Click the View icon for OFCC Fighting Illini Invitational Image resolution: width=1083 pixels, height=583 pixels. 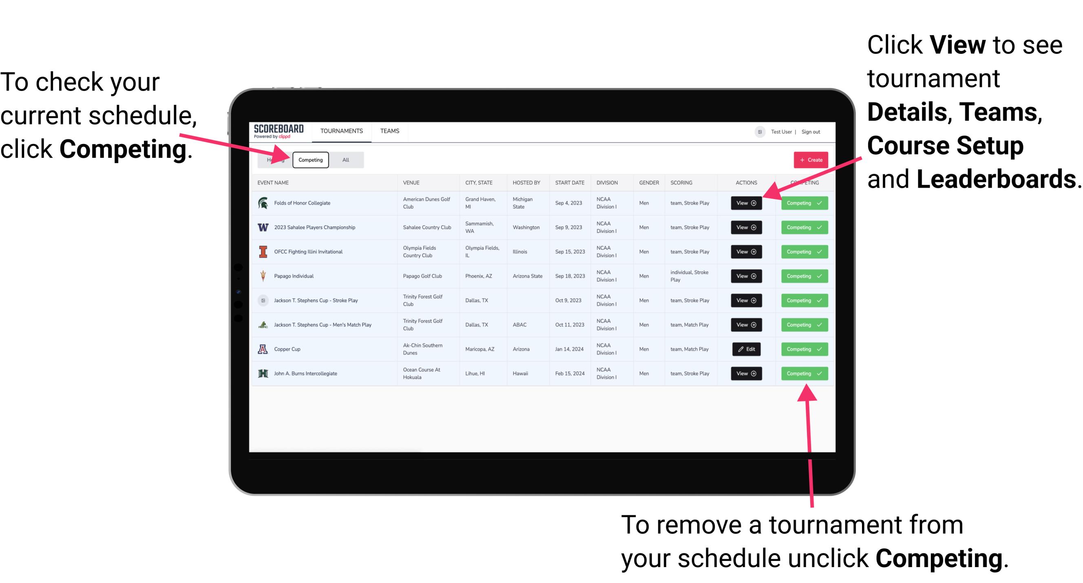[x=746, y=251]
